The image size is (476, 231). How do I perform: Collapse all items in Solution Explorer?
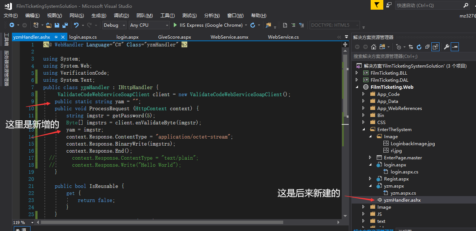click(427, 47)
